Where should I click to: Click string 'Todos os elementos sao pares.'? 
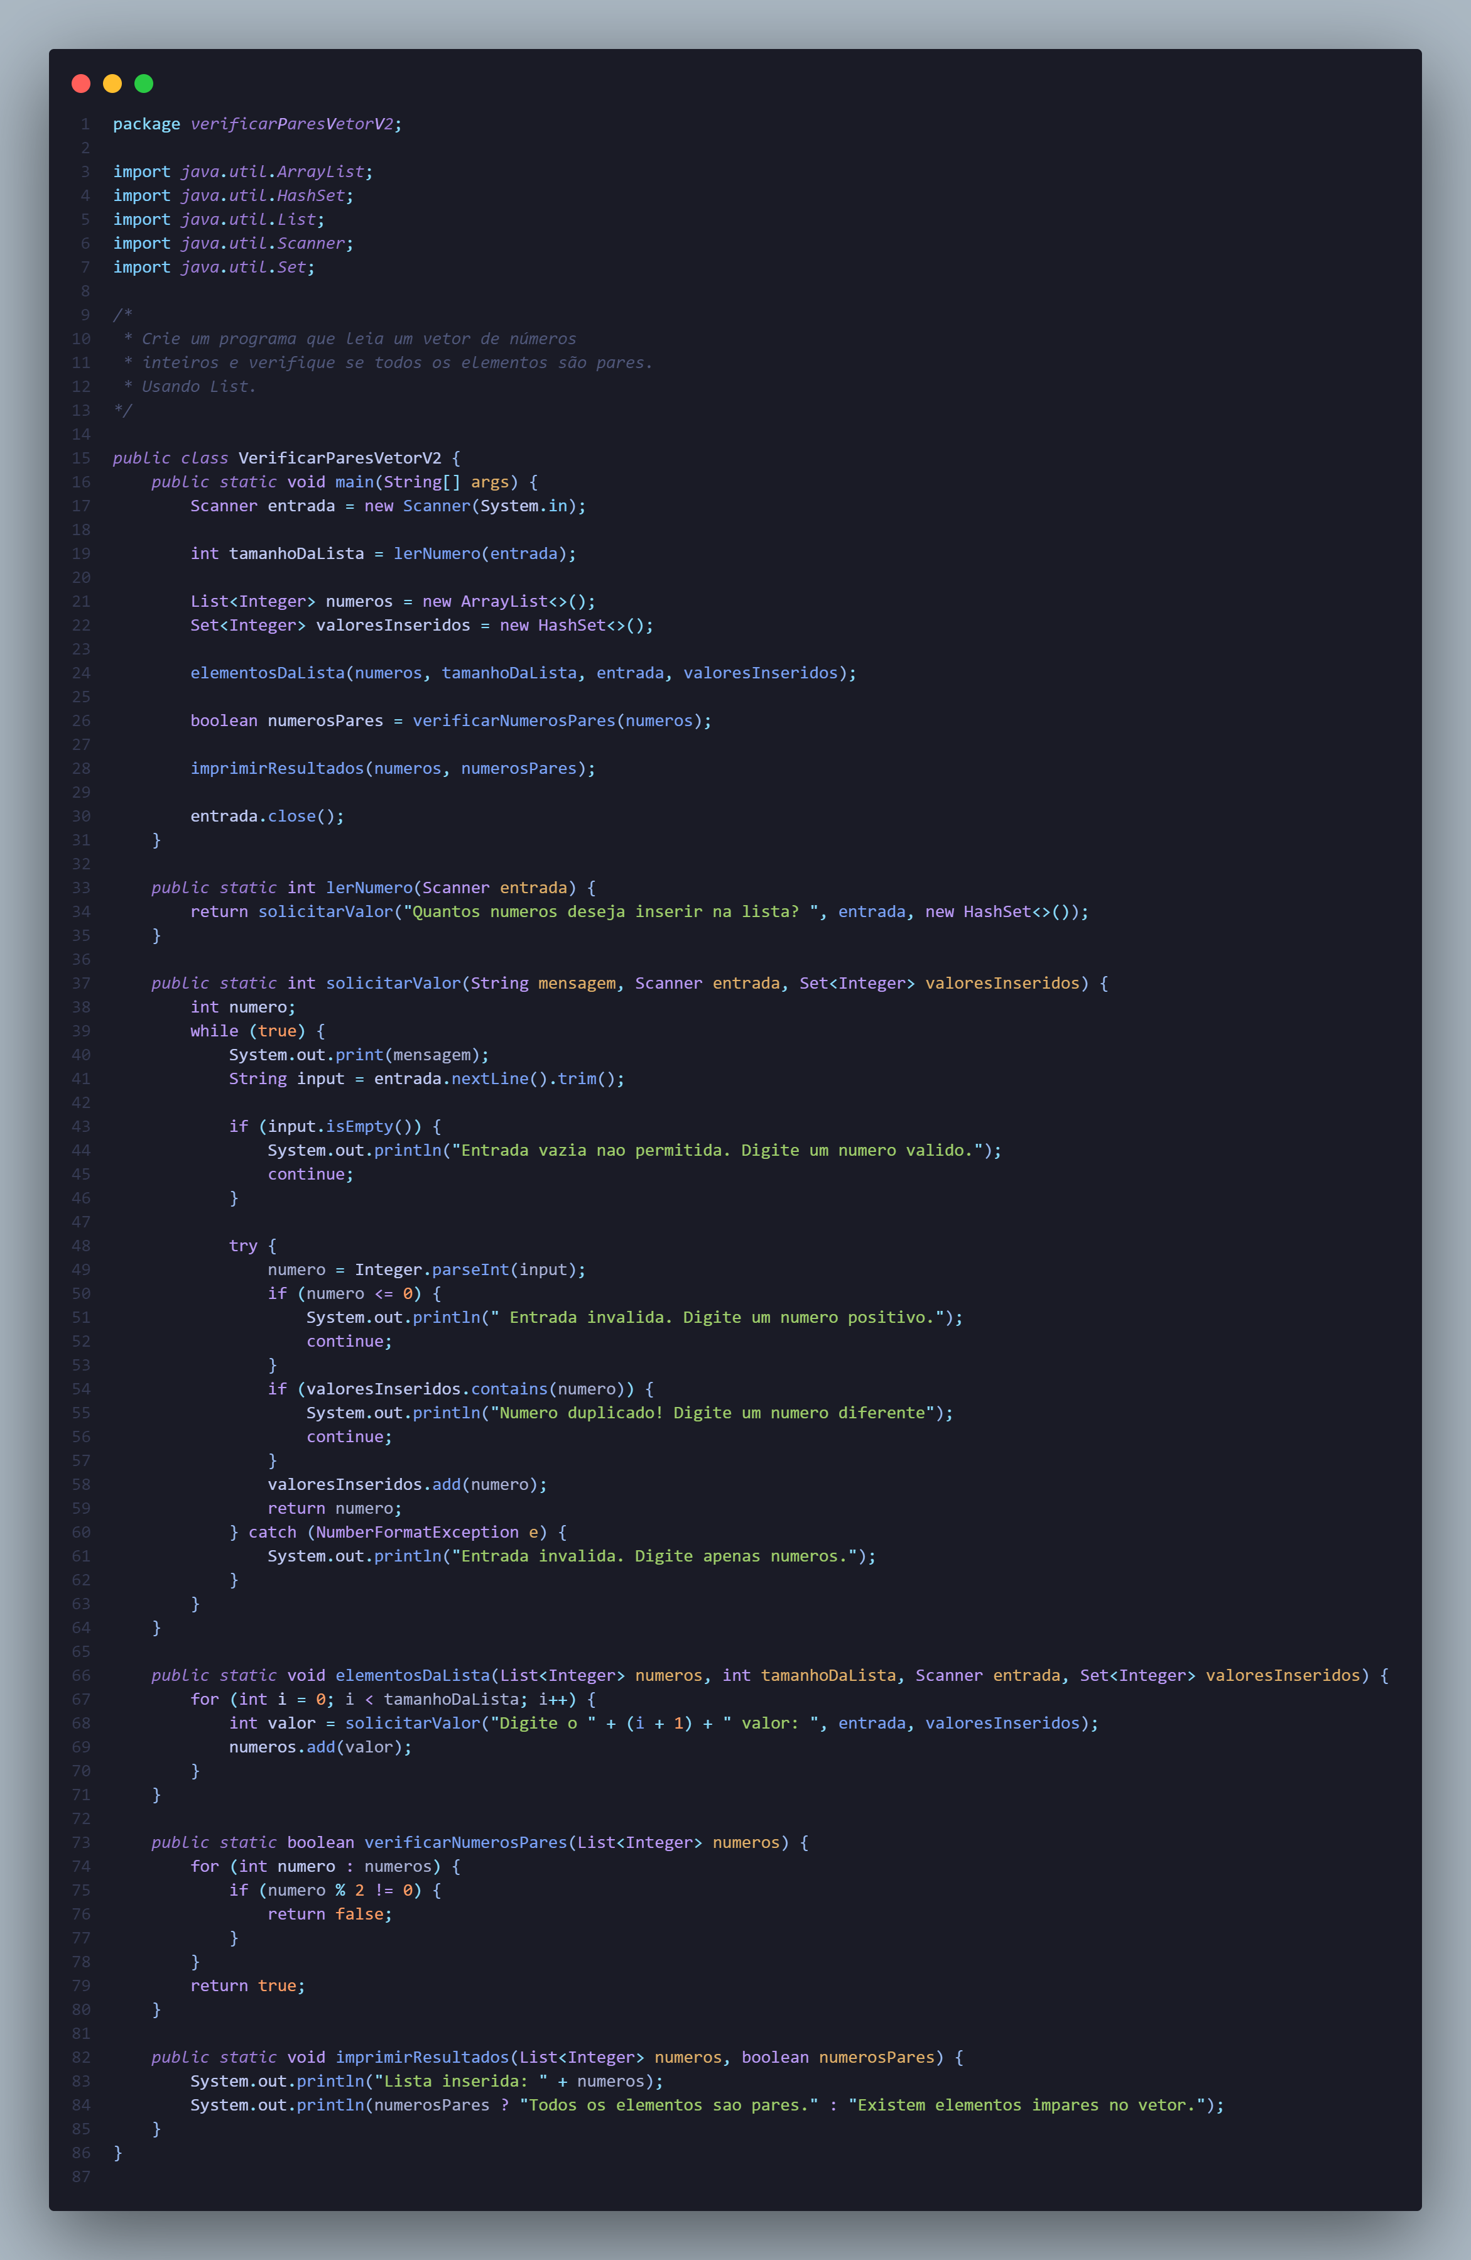point(668,2104)
